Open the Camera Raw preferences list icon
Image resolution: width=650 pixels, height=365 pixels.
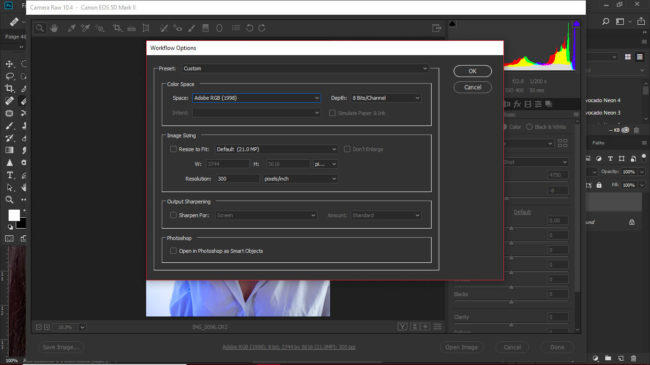point(237,28)
